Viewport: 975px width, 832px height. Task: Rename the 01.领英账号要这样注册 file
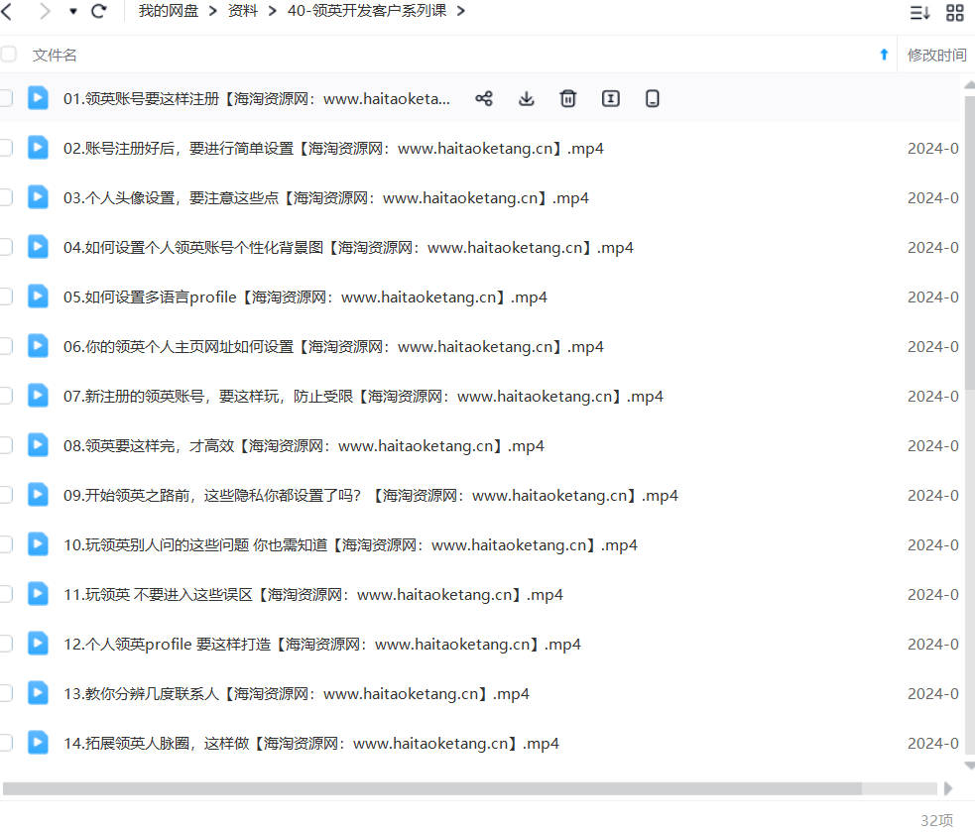(x=611, y=98)
